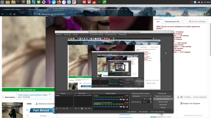The image size is (211, 118).
Task: Move selected source up with arrow icon
Action: [x=86, y=108]
